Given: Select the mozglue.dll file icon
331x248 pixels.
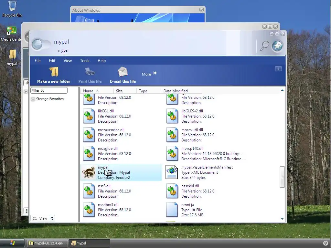Looking at the screenshot, I should (89, 153).
